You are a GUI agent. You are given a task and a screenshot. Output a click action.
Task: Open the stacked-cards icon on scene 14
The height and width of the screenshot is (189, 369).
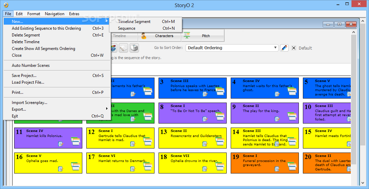point(292,141)
